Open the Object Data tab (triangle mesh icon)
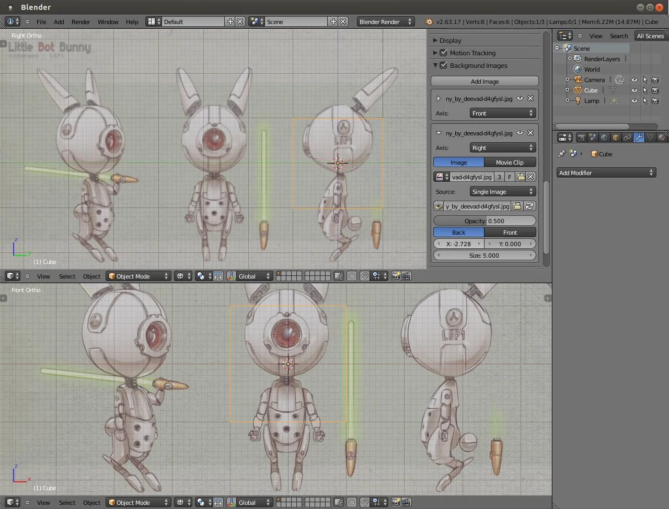 650,137
